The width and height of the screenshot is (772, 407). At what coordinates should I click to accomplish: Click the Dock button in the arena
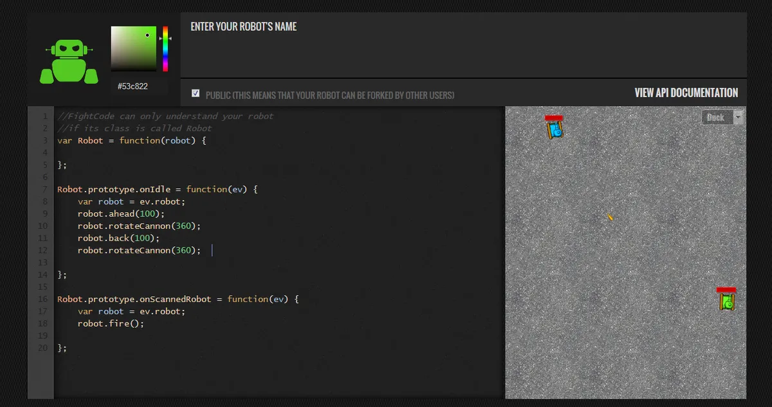click(715, 117)
